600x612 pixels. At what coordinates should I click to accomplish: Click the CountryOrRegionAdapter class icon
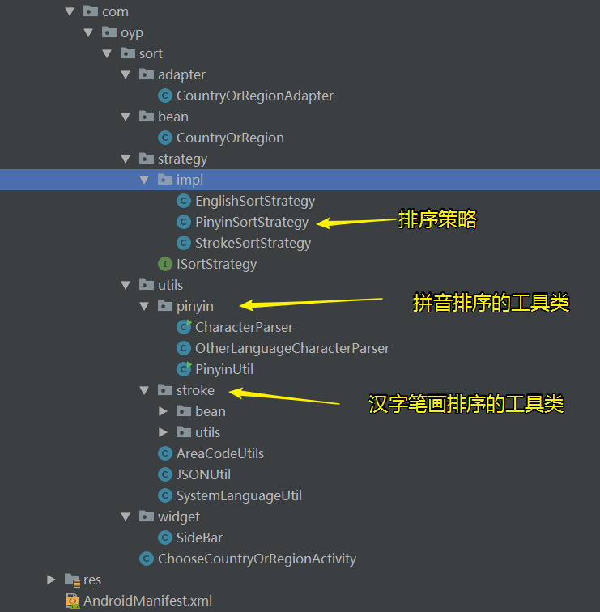coord(165,96)
